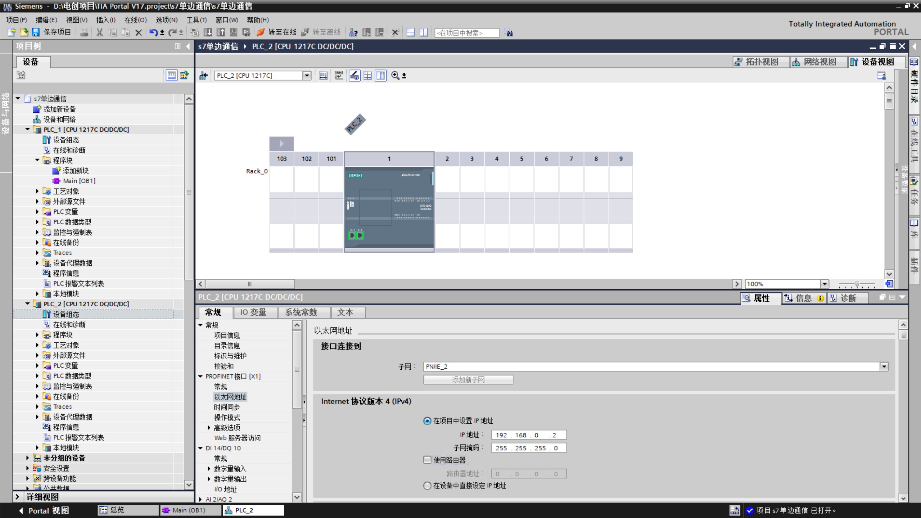Select set IP address directly at device

point(427,486)
